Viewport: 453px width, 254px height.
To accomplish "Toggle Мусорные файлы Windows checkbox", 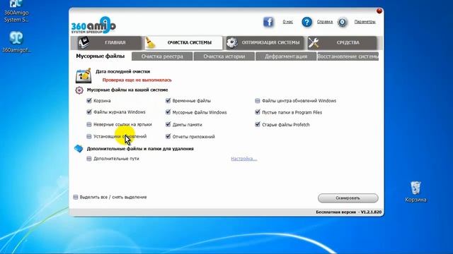I will click(168, 112).
